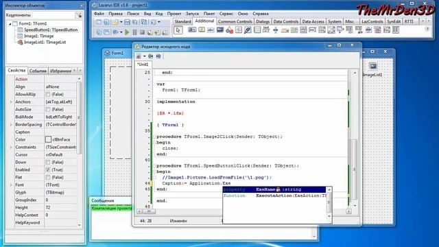This screenshot has width=439, height=247.
Task: Click the components filter input field
Action: (54, 15)
